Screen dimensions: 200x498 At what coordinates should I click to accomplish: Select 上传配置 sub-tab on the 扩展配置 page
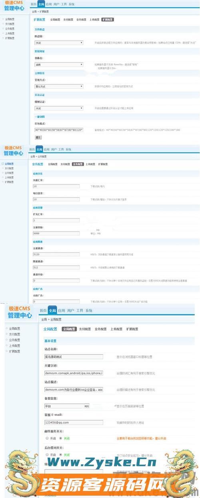[94, 19]
